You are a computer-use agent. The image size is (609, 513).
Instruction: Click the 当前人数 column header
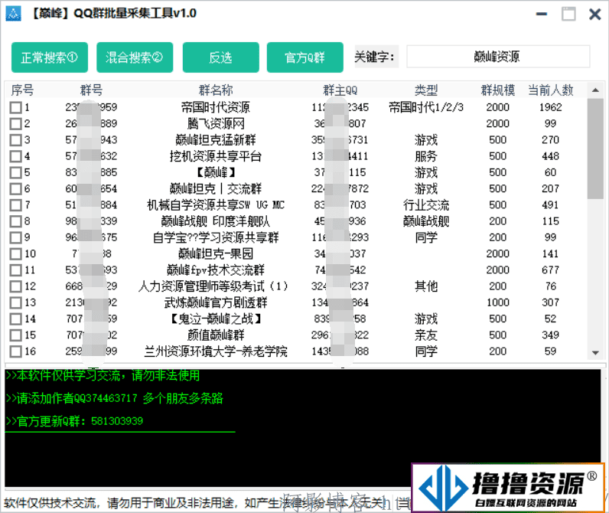point(550,90)
